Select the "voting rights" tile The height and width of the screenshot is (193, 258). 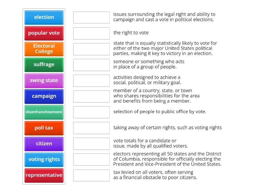(x=44, y=160)
